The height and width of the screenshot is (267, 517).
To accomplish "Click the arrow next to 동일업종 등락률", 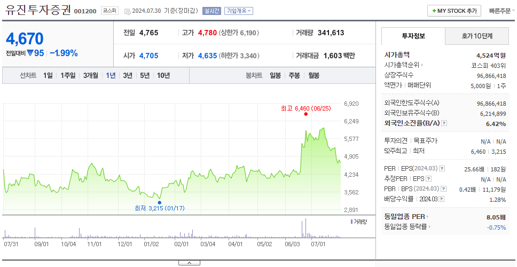I will coord(429,227).
